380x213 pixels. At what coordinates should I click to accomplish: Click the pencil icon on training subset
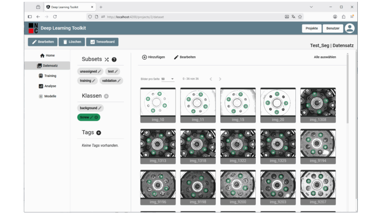94,81
